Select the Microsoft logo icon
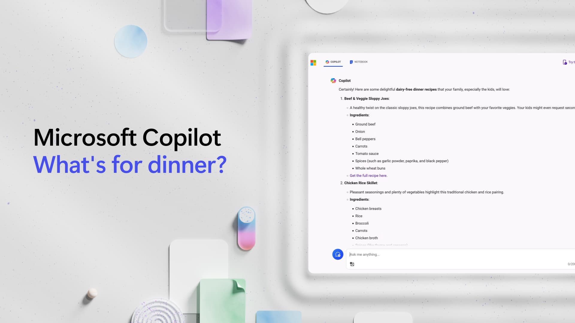The image size is (575, 323). click(313, 62)
